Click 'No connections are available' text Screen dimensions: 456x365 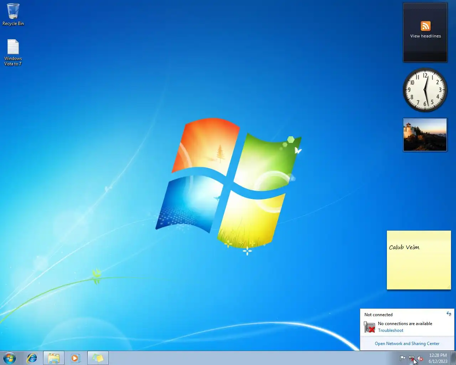405,324
